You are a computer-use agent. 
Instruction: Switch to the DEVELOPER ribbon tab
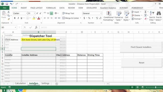92,8
